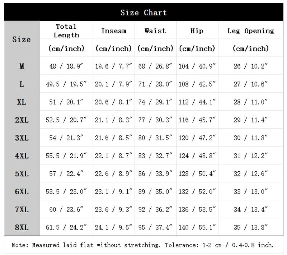This screenshot has width=287, height=255.
Task: Select waist value 68 / 26.8 for M
Action: coord(155,66)
